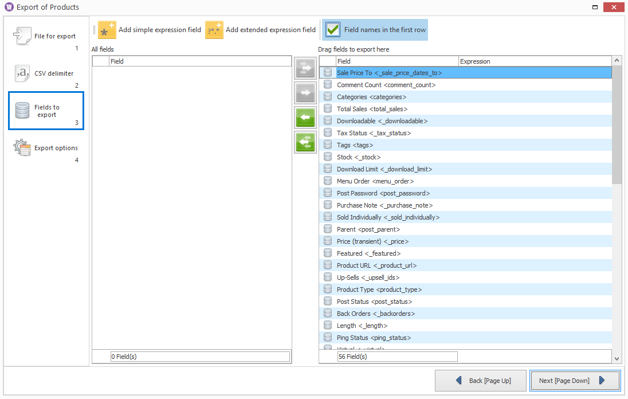Click database icon beside Tax Status

tap(328, 132)
